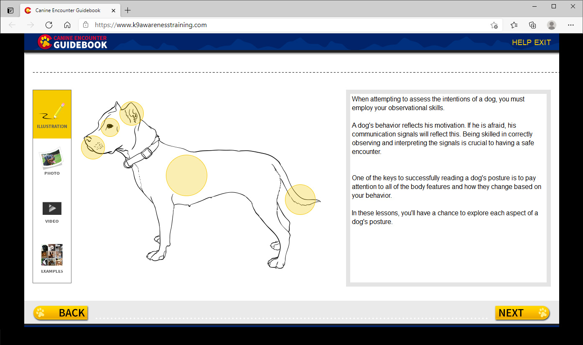Open the HELP link
The width and height of the screenshot is (583, 345).
click(522, 43)
